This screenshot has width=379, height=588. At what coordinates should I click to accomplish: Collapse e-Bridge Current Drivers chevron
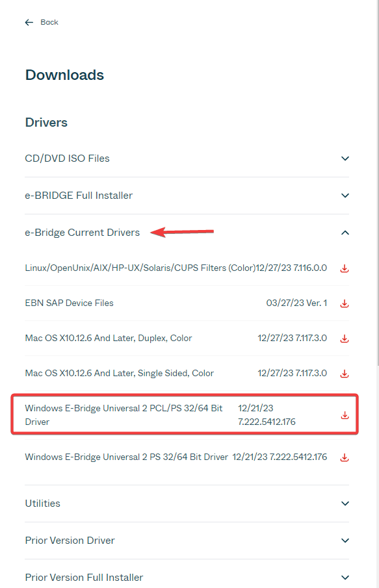coord(345,233)
